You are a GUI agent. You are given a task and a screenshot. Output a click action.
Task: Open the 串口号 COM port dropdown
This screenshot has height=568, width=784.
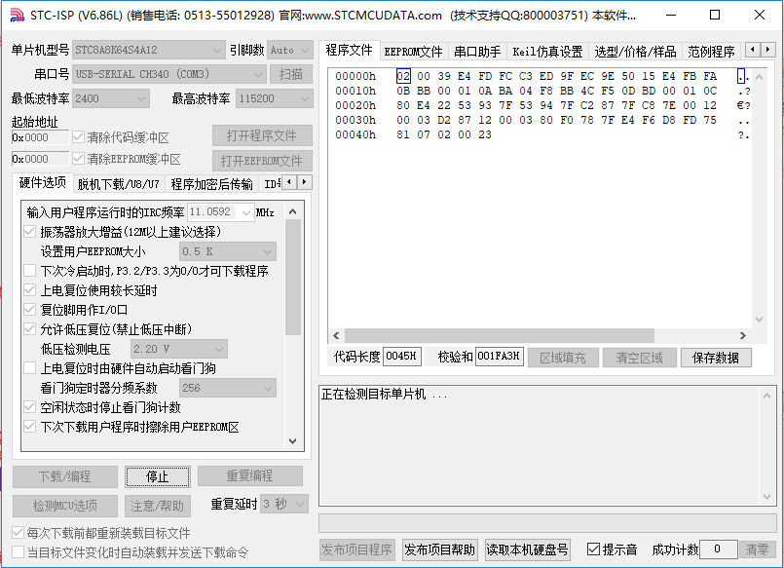[169, 74]
